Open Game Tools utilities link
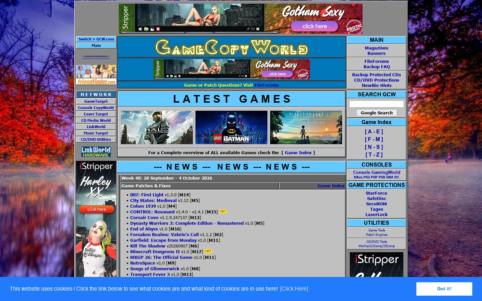This screenshot has height=301, width=482. click(x=377, y=230)
